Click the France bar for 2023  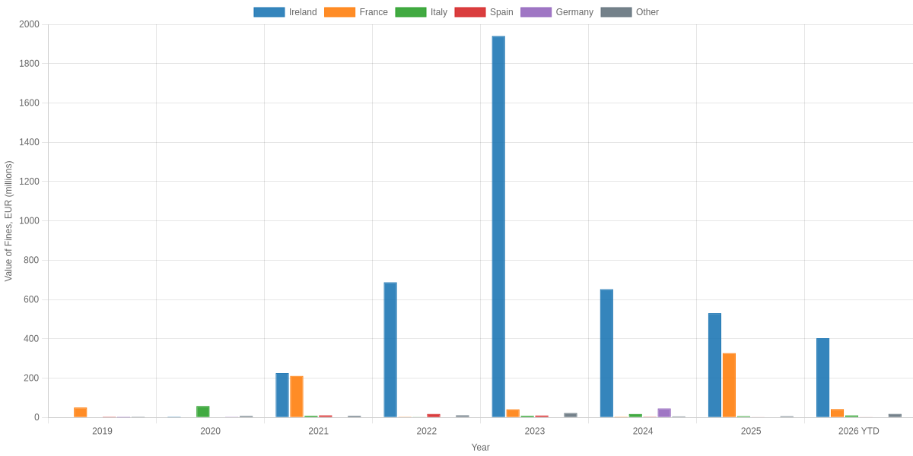point(513,413)
